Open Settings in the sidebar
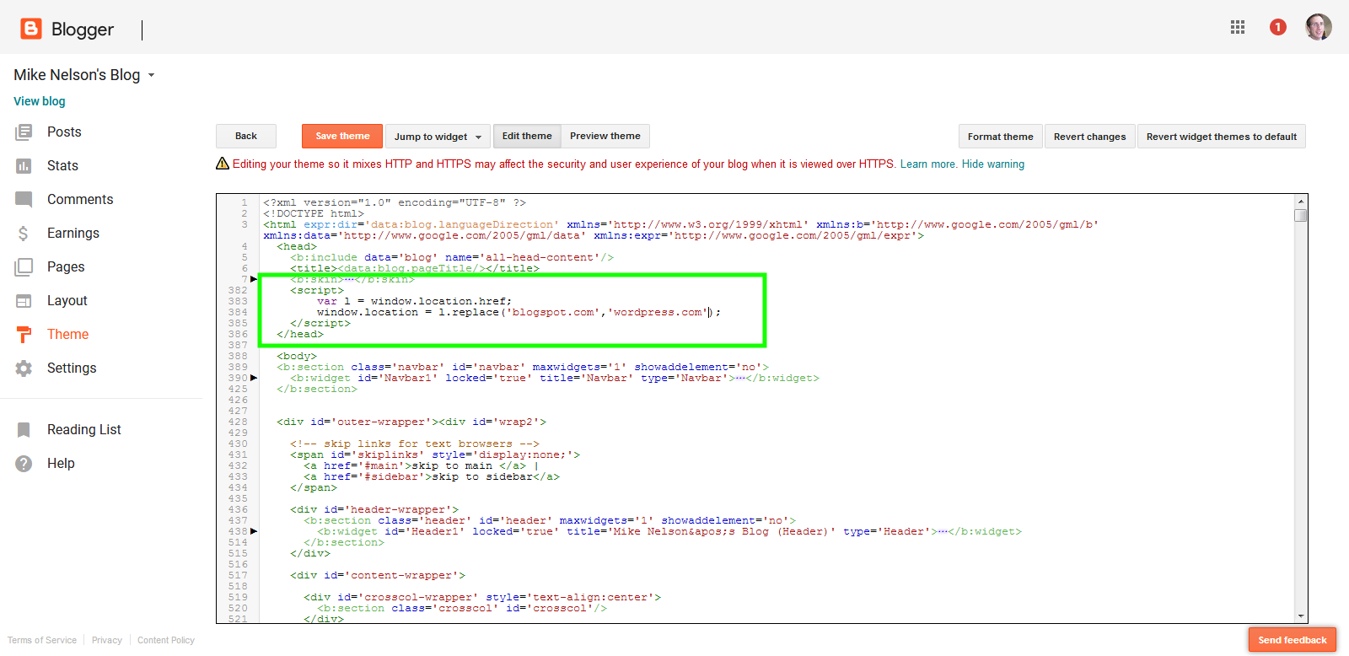Image resolution: width=1349 pixels, height=656 pixels. (x=72, y=368)
